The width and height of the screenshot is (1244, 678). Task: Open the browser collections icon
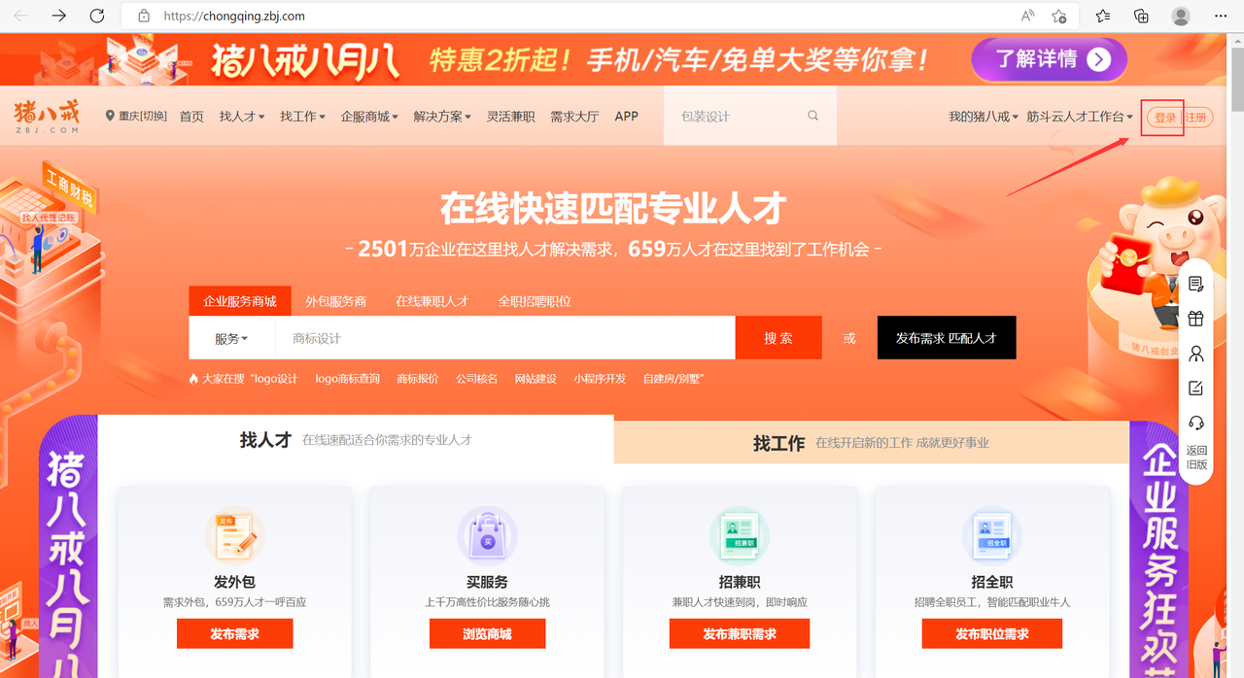click(x=1142, y=16)
